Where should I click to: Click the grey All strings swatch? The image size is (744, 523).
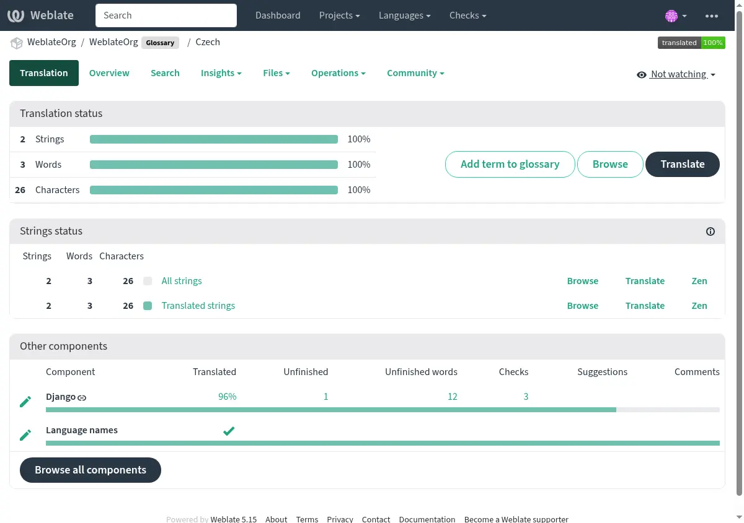tap(148, 281)
